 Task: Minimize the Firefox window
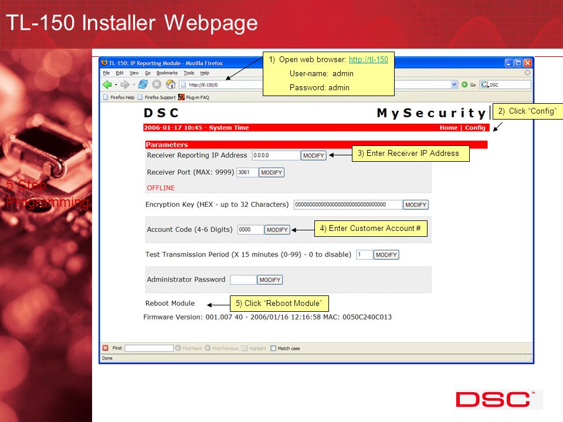(509, 63)
